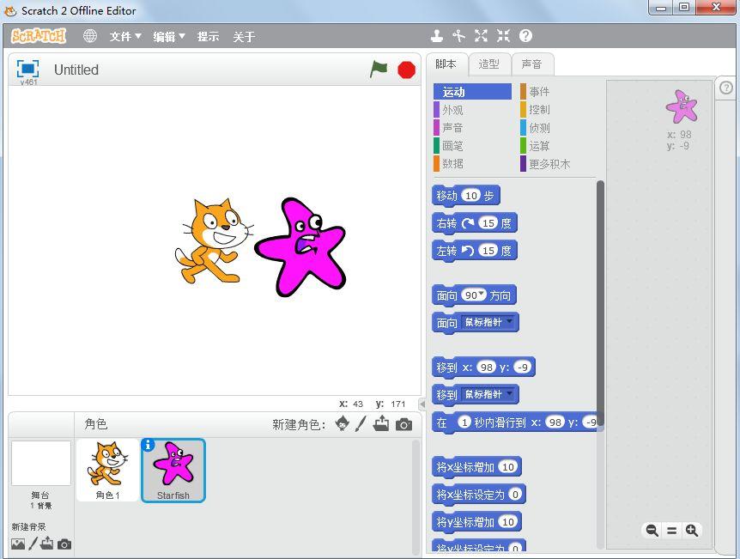Switch to the 造型 tab
Image resolution: width=740 pixels, height=559 pixels.
click(x=489, y=64)
